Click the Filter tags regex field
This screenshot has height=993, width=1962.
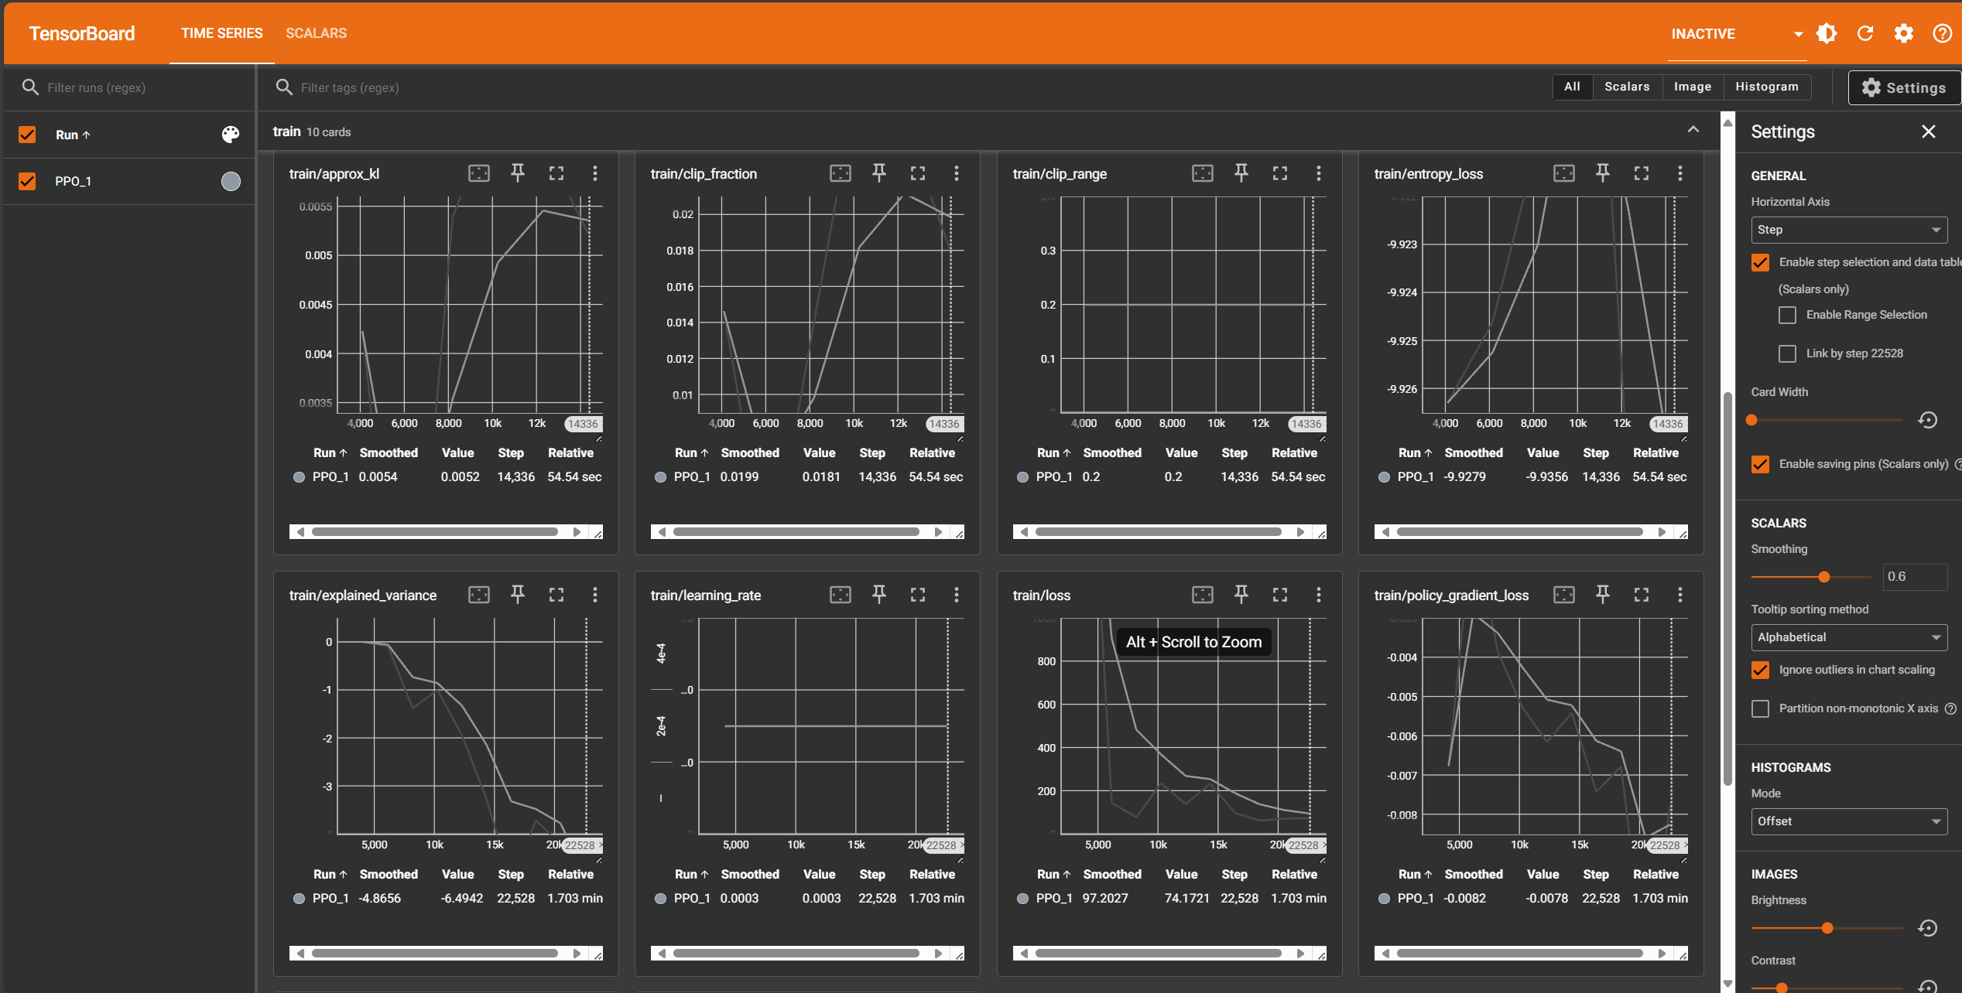(350, 87)
